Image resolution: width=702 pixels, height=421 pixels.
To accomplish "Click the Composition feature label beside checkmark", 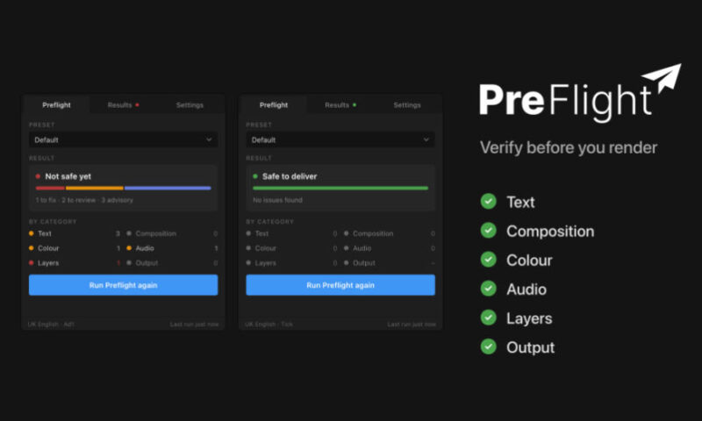I will click(550, 232).
